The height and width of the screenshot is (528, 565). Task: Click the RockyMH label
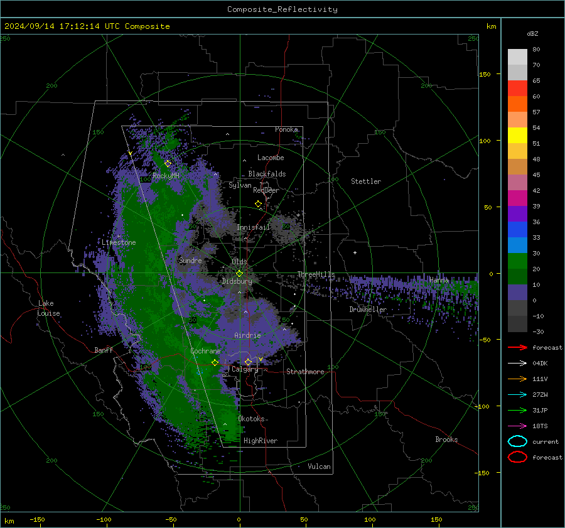[x=166, y=176]
